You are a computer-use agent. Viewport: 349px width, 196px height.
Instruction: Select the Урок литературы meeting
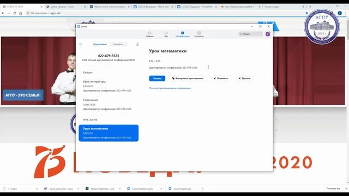pyautogui.click(x=109, y=86)
